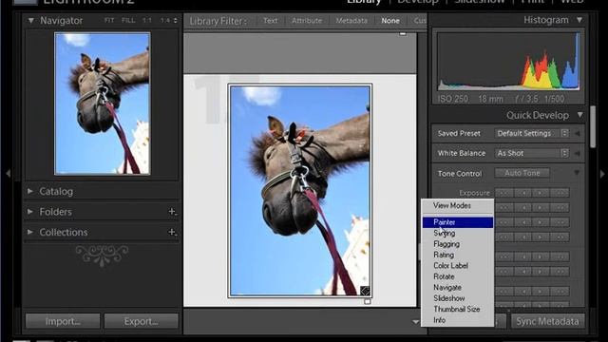Increase Exposure by small step
Viewport: 608px width, 342px height.
tap(541, 193)
